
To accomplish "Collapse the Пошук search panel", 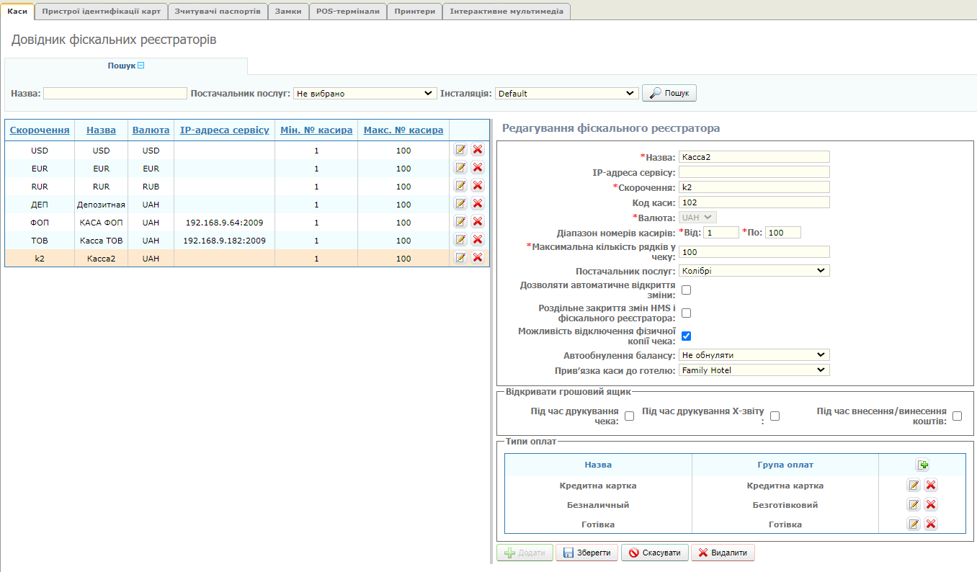I will [x=141, y=66].
